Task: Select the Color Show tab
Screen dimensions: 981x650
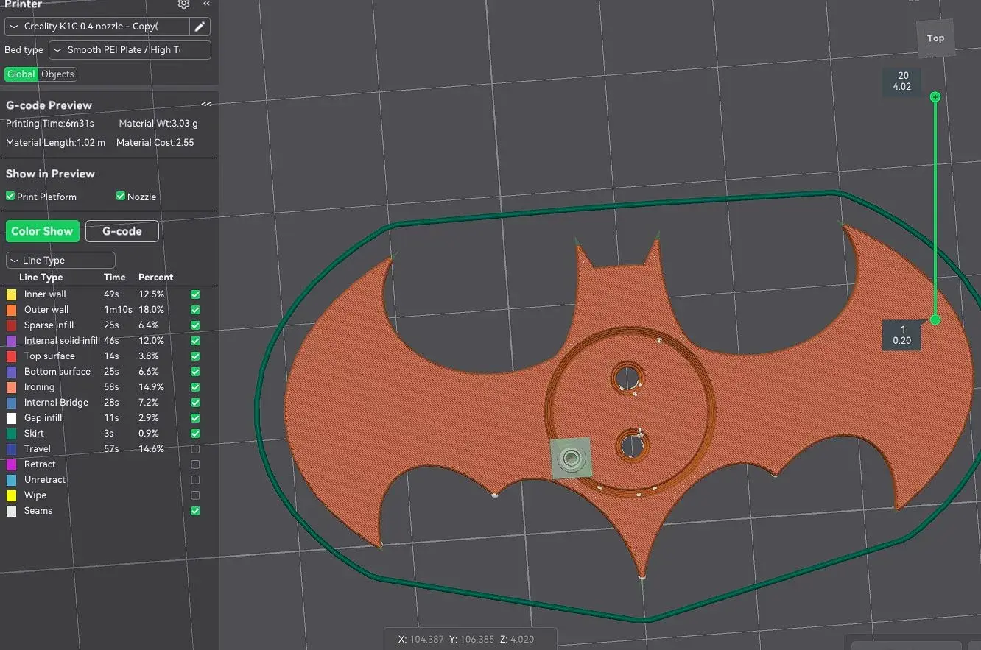Action: [x=42, y=231]
